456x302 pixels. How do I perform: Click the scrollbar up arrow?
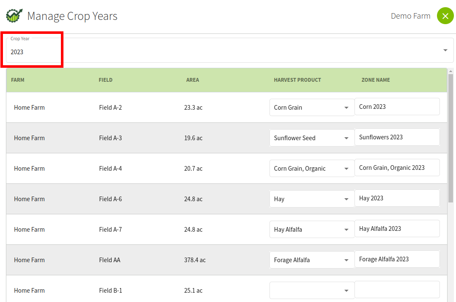(451, 71)
